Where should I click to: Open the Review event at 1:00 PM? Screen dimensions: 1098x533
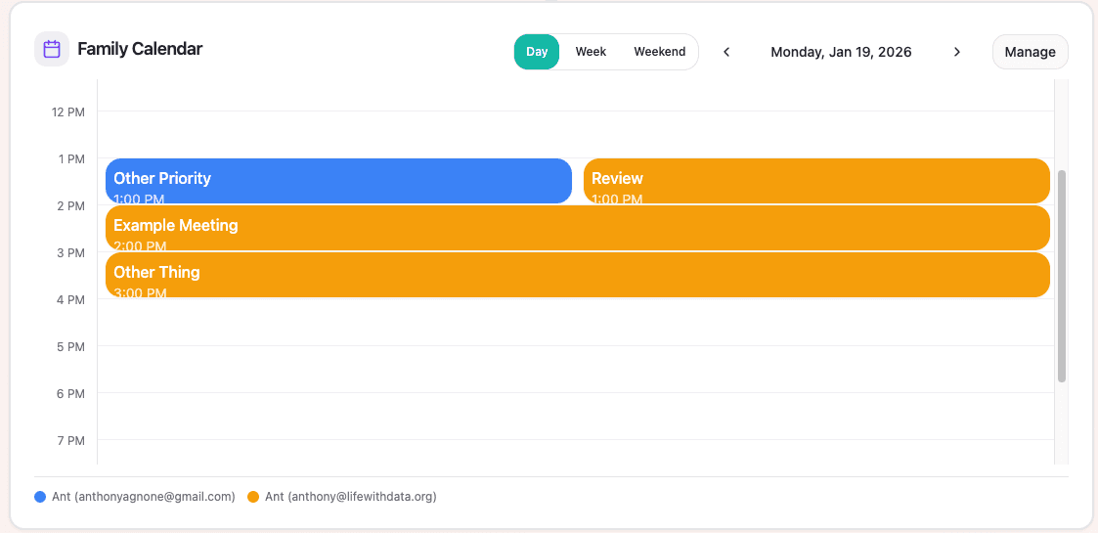point(816,181)
